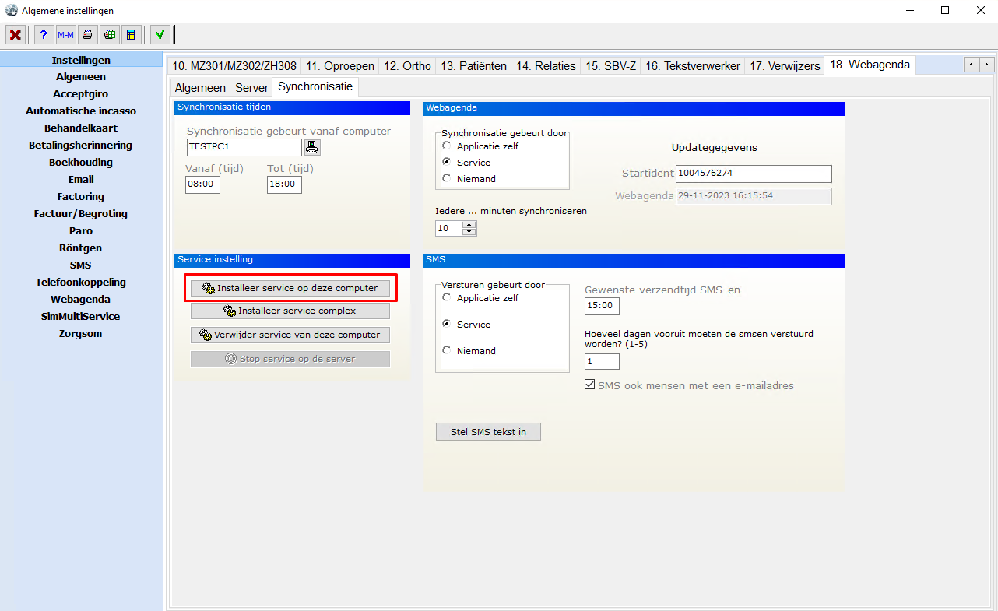Image resolution: width=998 pixels, height=611 pixels.
Task: Switch to the Server sub-tab
Action: tap(251, 88)
